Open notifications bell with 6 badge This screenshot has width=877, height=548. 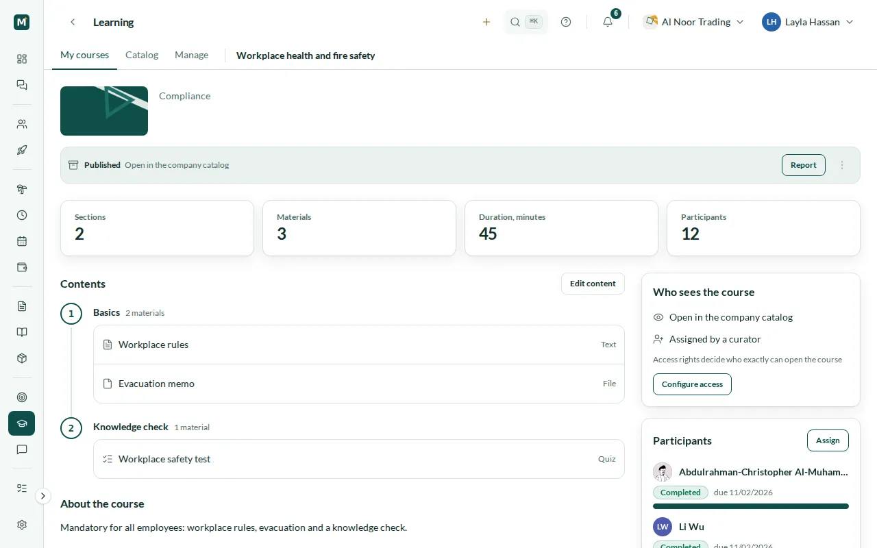tap(608, 22)
